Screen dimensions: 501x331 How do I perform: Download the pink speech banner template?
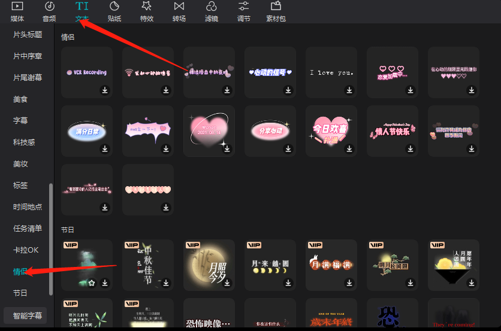(166, 149)
